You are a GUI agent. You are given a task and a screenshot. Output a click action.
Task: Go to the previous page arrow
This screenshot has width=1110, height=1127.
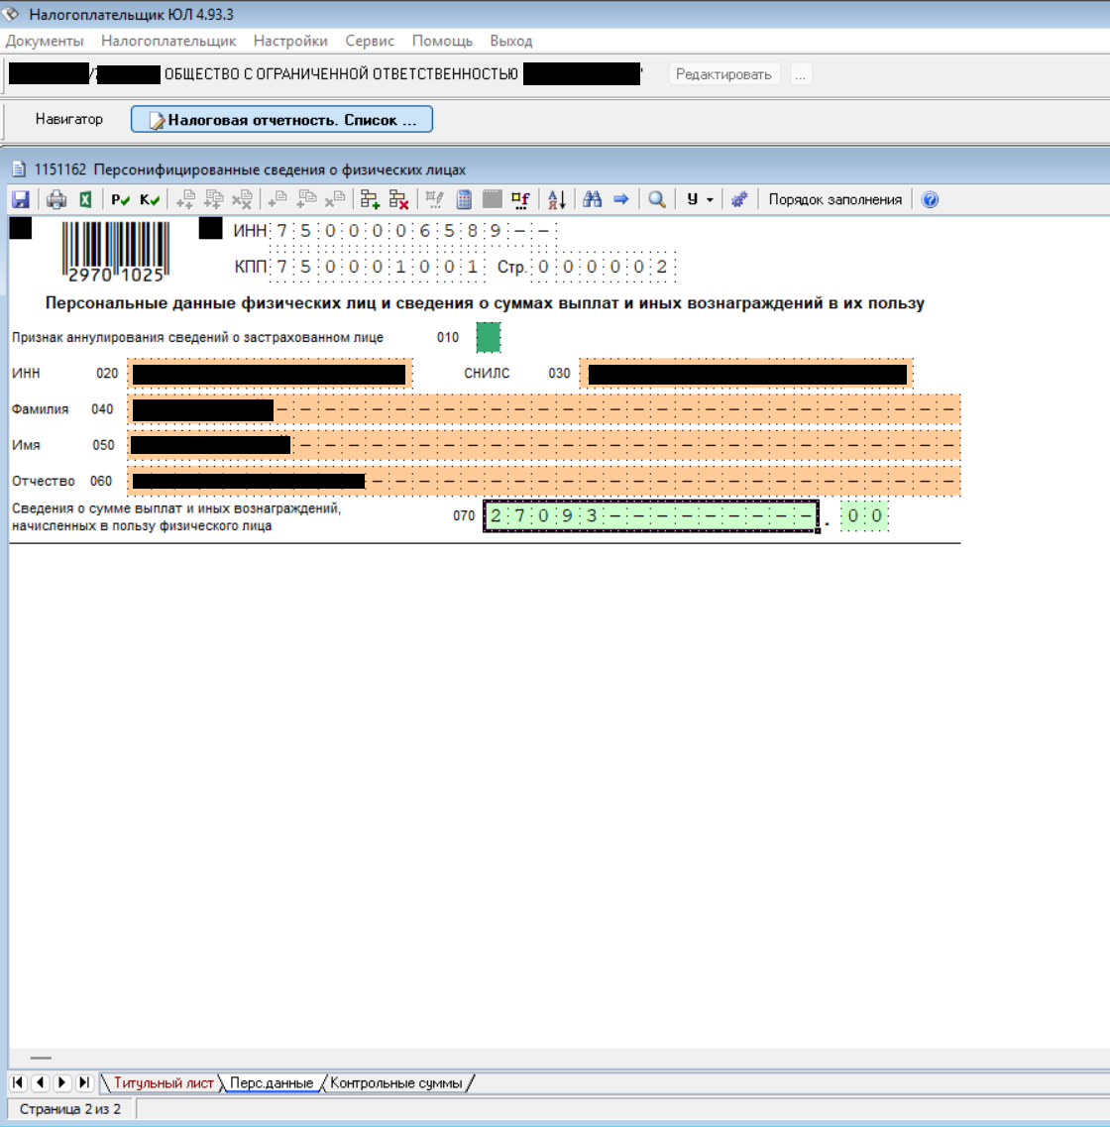[x=41, y=1082]
